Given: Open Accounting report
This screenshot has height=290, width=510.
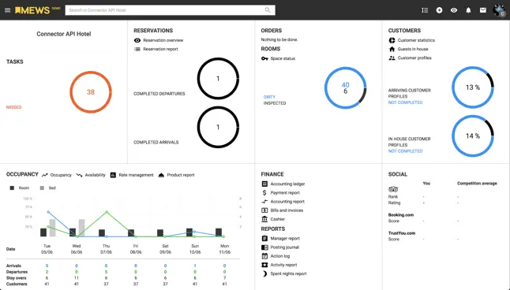Looking at the screenshot, I should (287, 201).
